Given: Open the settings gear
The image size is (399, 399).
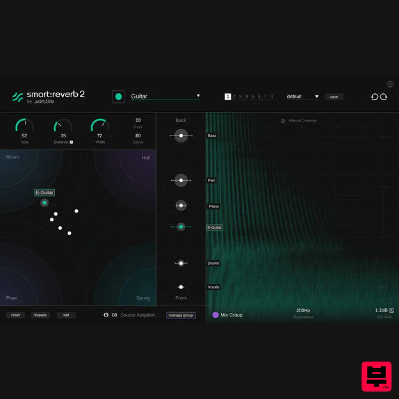Looking at the screenshot, I should (390, 84).
